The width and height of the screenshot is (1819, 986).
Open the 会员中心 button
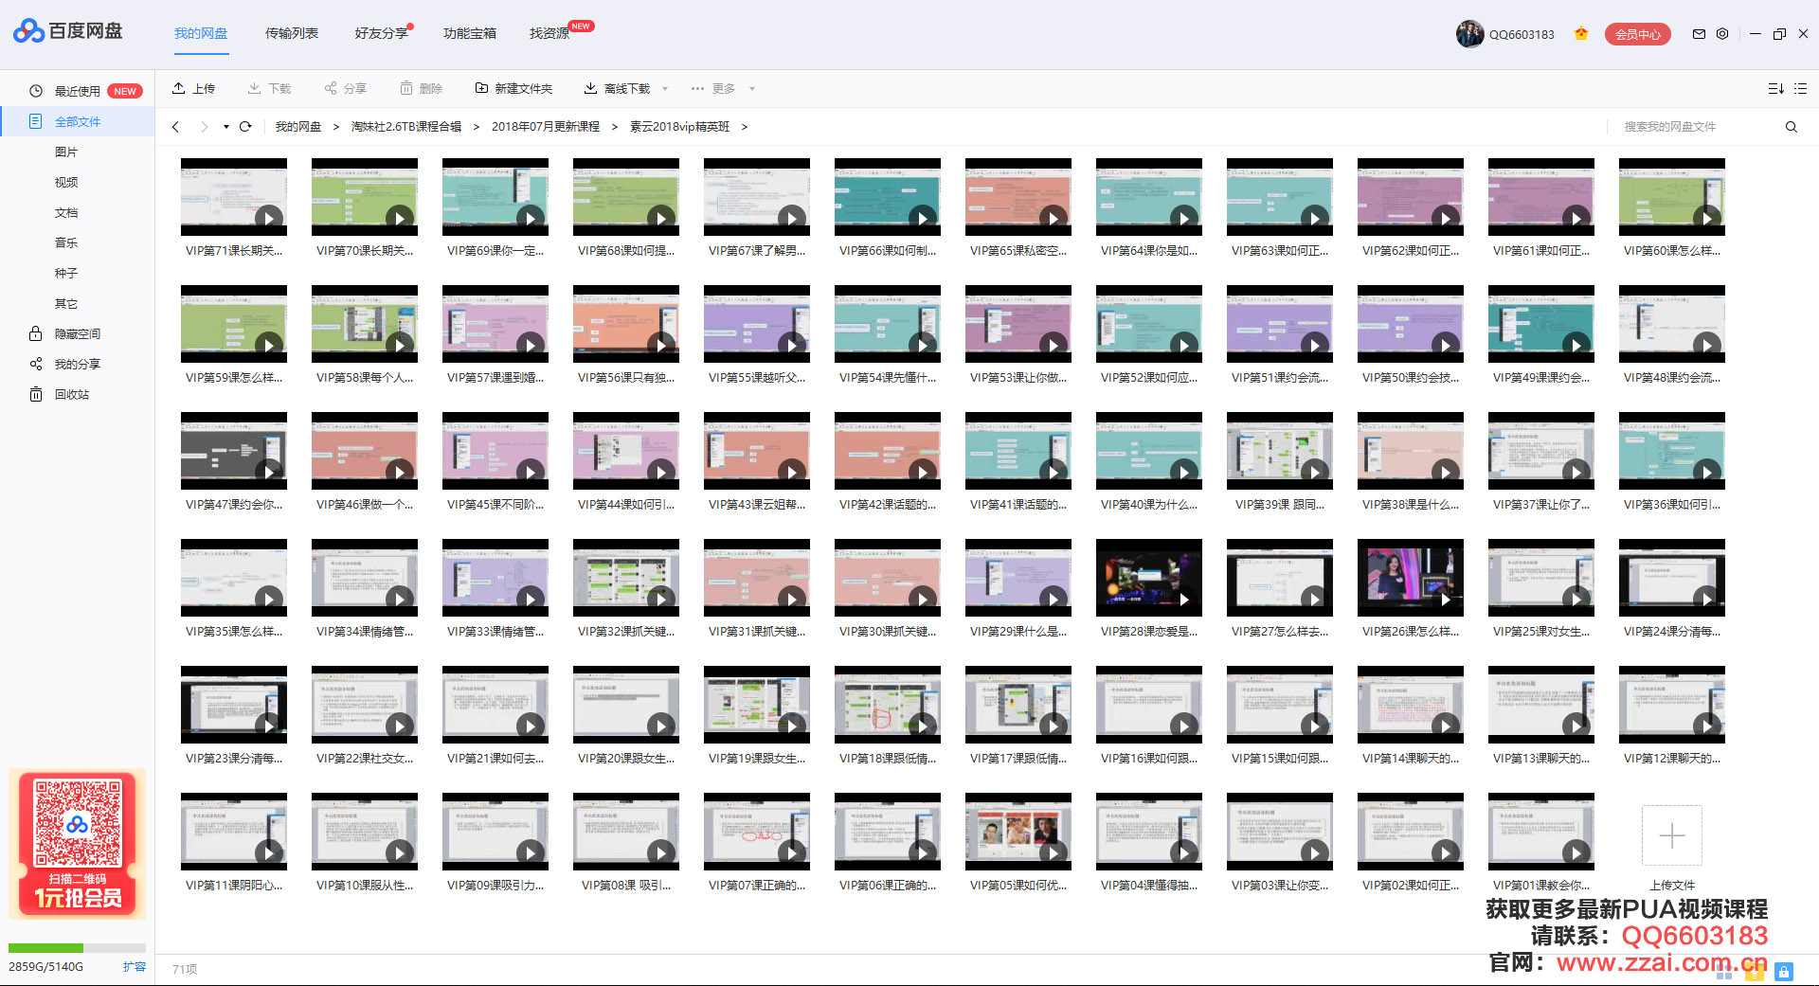coord(1637,34)
